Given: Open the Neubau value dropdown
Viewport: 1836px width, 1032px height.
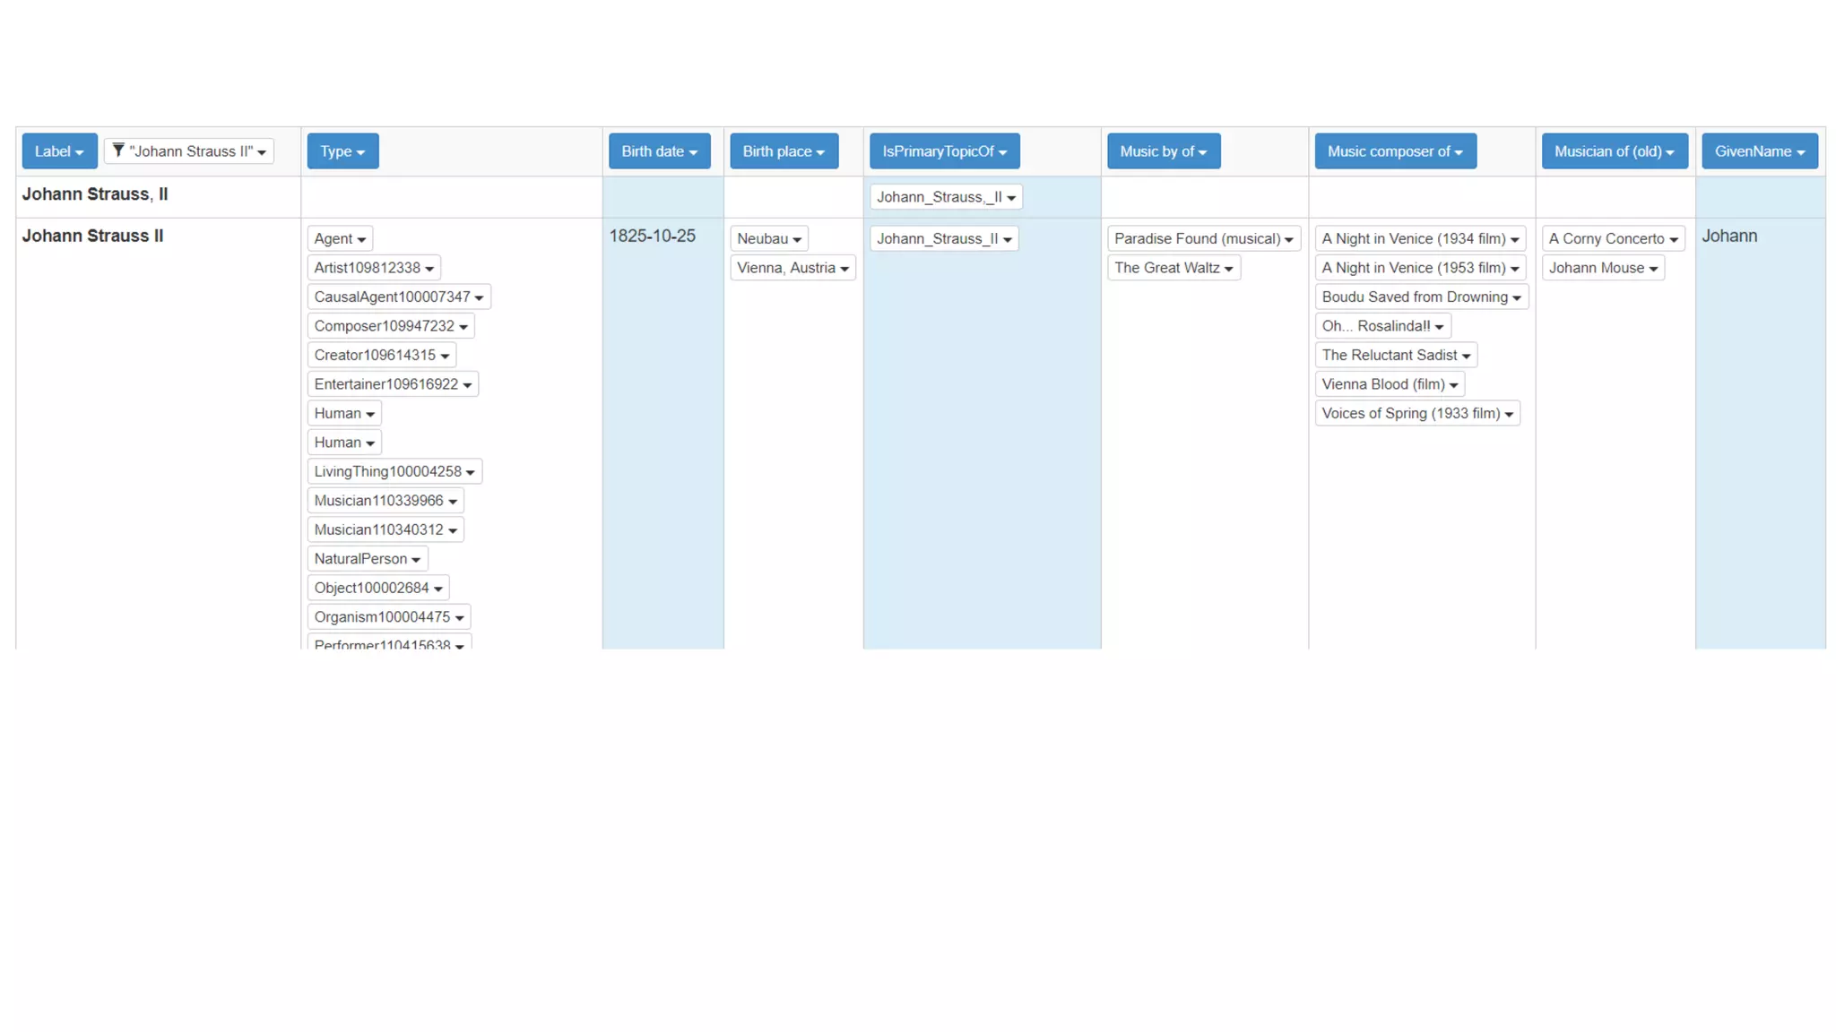Looking at the screenshot, I should coord(769,239).
